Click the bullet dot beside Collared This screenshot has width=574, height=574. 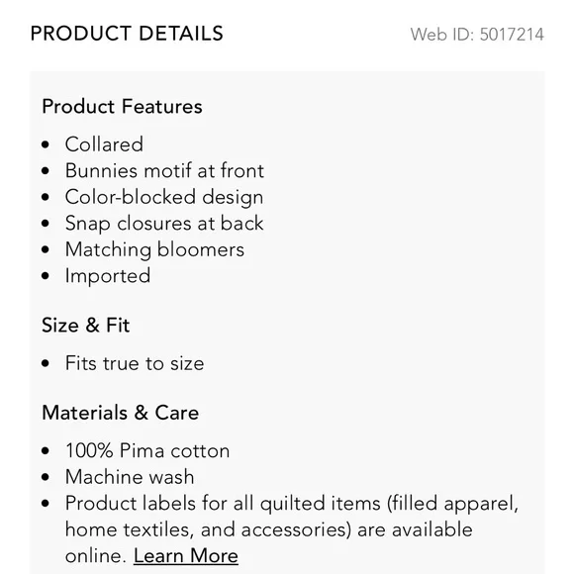pos(46,144)
